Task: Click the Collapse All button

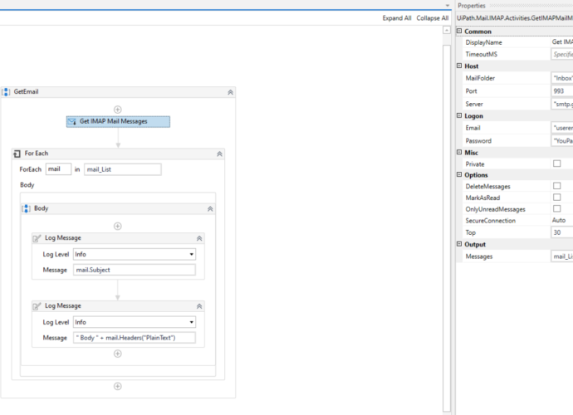Action: tap(432, 18)
